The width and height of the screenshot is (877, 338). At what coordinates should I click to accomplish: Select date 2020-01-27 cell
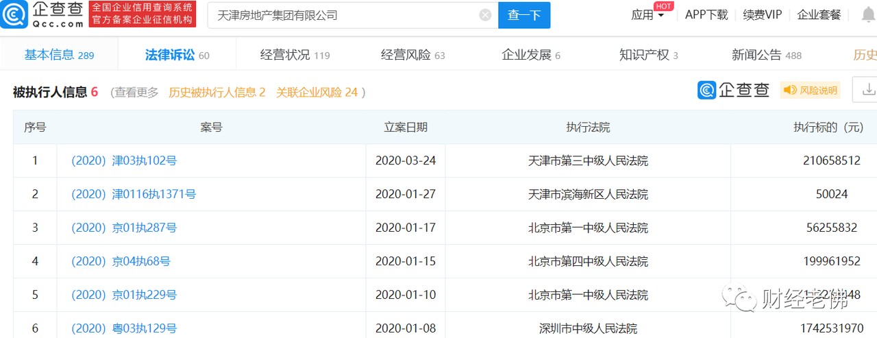(406, 194)
